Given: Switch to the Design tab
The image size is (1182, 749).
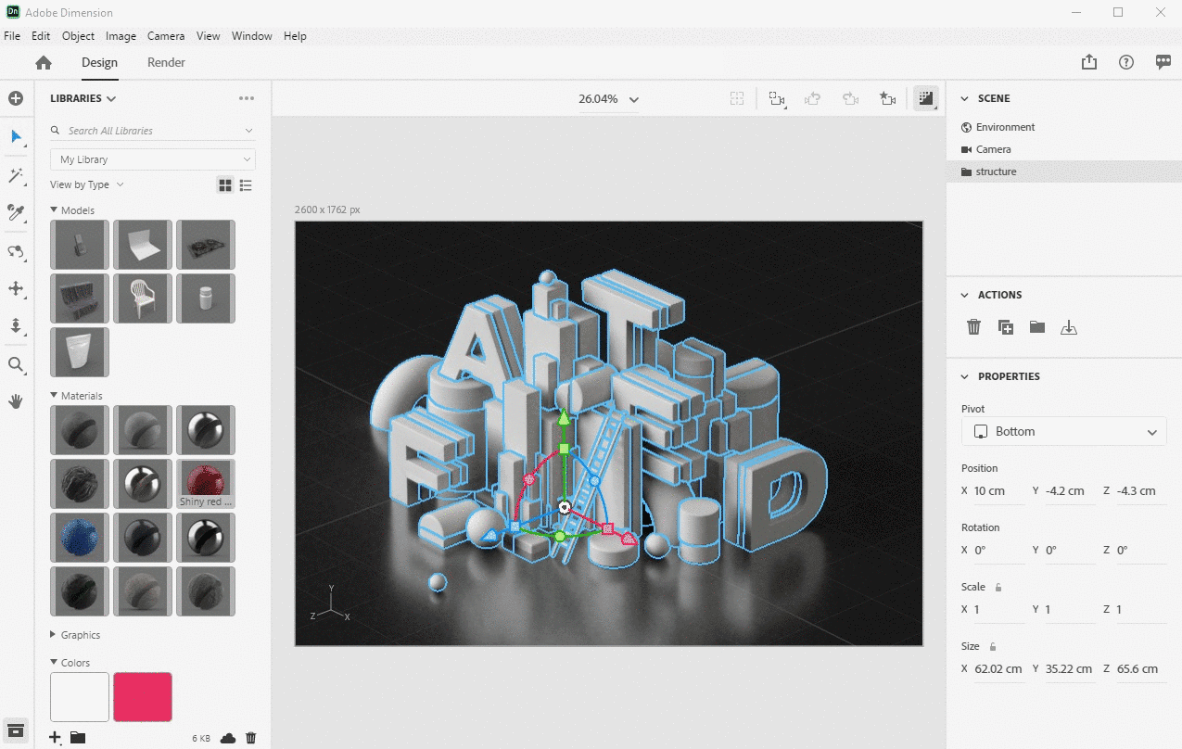Looking at the screenshot, I should tap(99, 63).
